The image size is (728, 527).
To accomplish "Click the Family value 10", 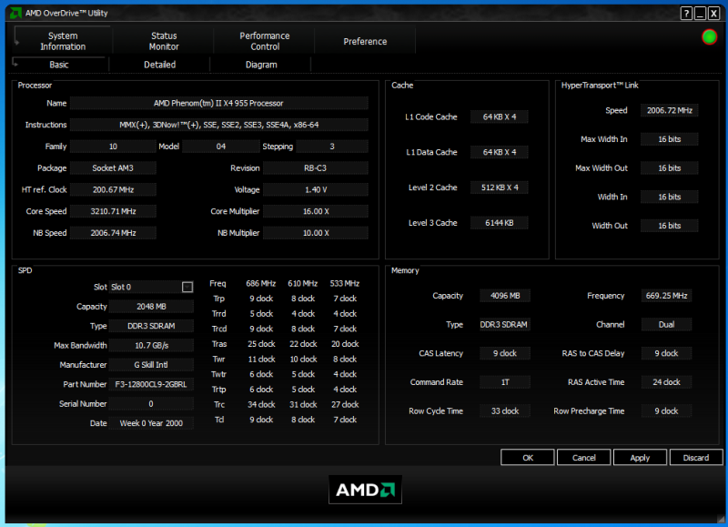I will pos(113,147).
